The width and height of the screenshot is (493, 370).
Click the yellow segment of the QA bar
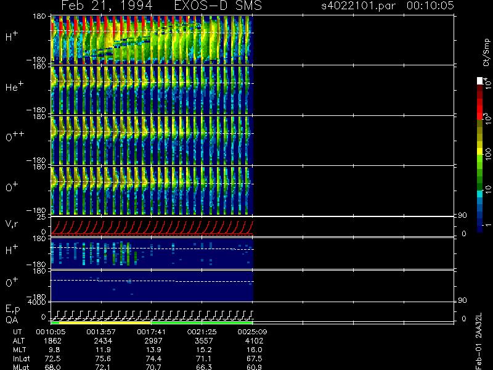[105, 323]
